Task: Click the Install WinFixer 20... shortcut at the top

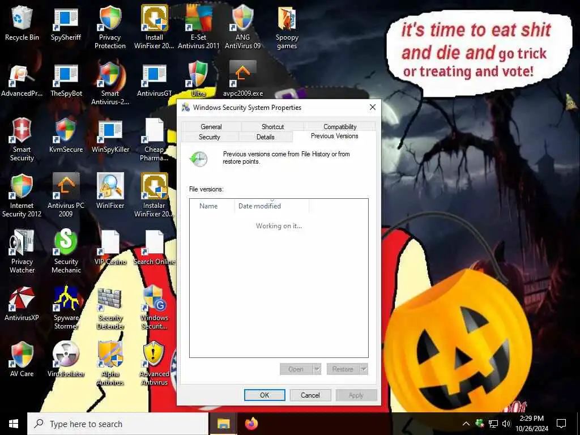Action: (154, 28)
